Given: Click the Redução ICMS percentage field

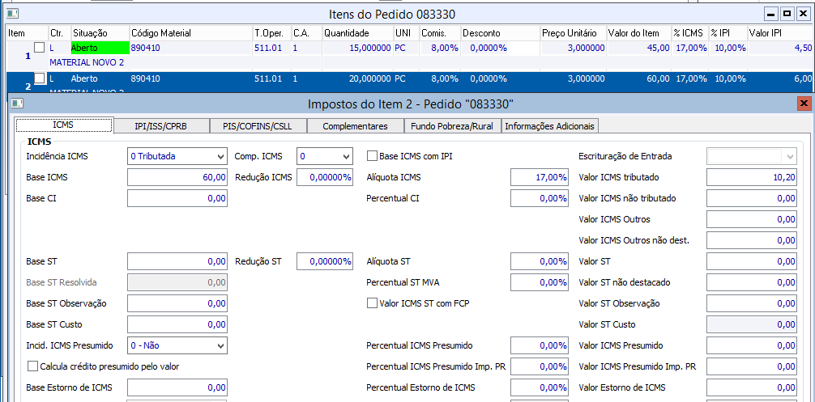Looking at the screenshot, I should pyautogui.click(x=324, y=177).
